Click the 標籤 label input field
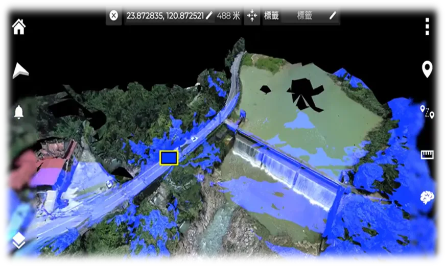The image size is (445, 266). [x=305, y=16]
